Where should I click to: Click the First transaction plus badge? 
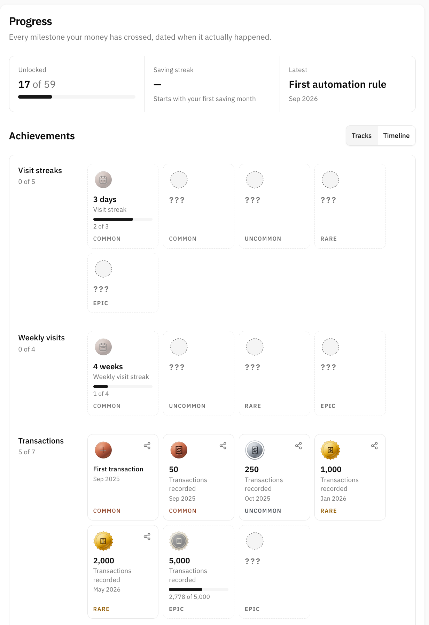(103, 450)
